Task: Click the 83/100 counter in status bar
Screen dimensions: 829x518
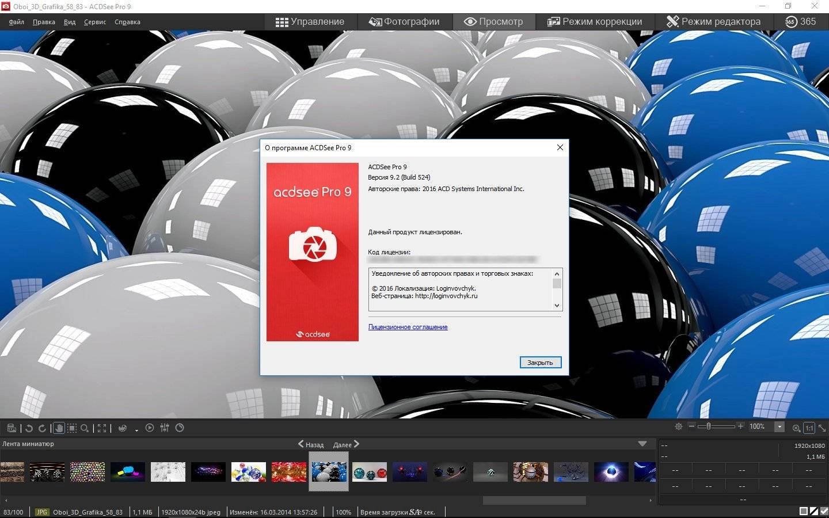Action: [x=13, y=512]
